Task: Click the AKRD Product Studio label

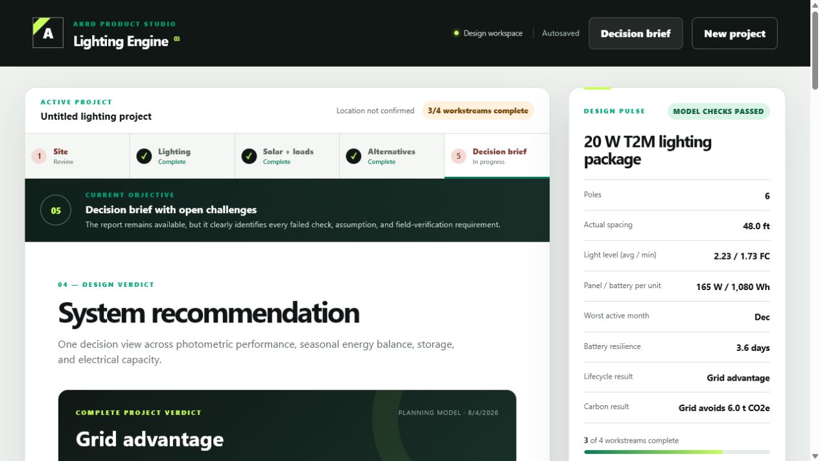Action: pyautogui.click(x=124, y=24)
